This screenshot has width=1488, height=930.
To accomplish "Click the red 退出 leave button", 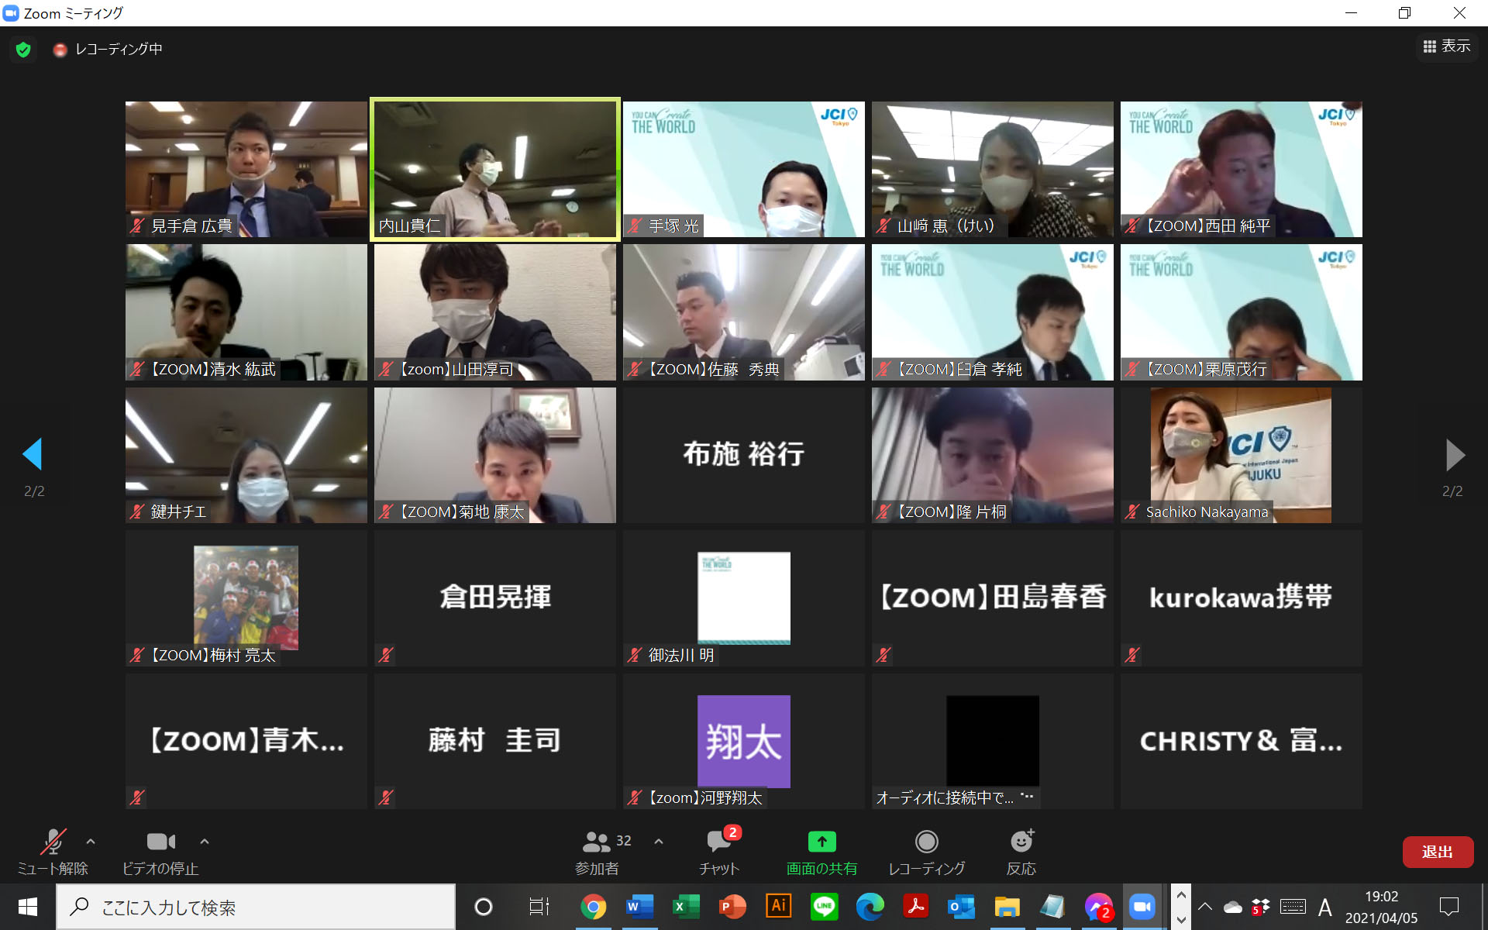I will click(x=1437, y=852).
